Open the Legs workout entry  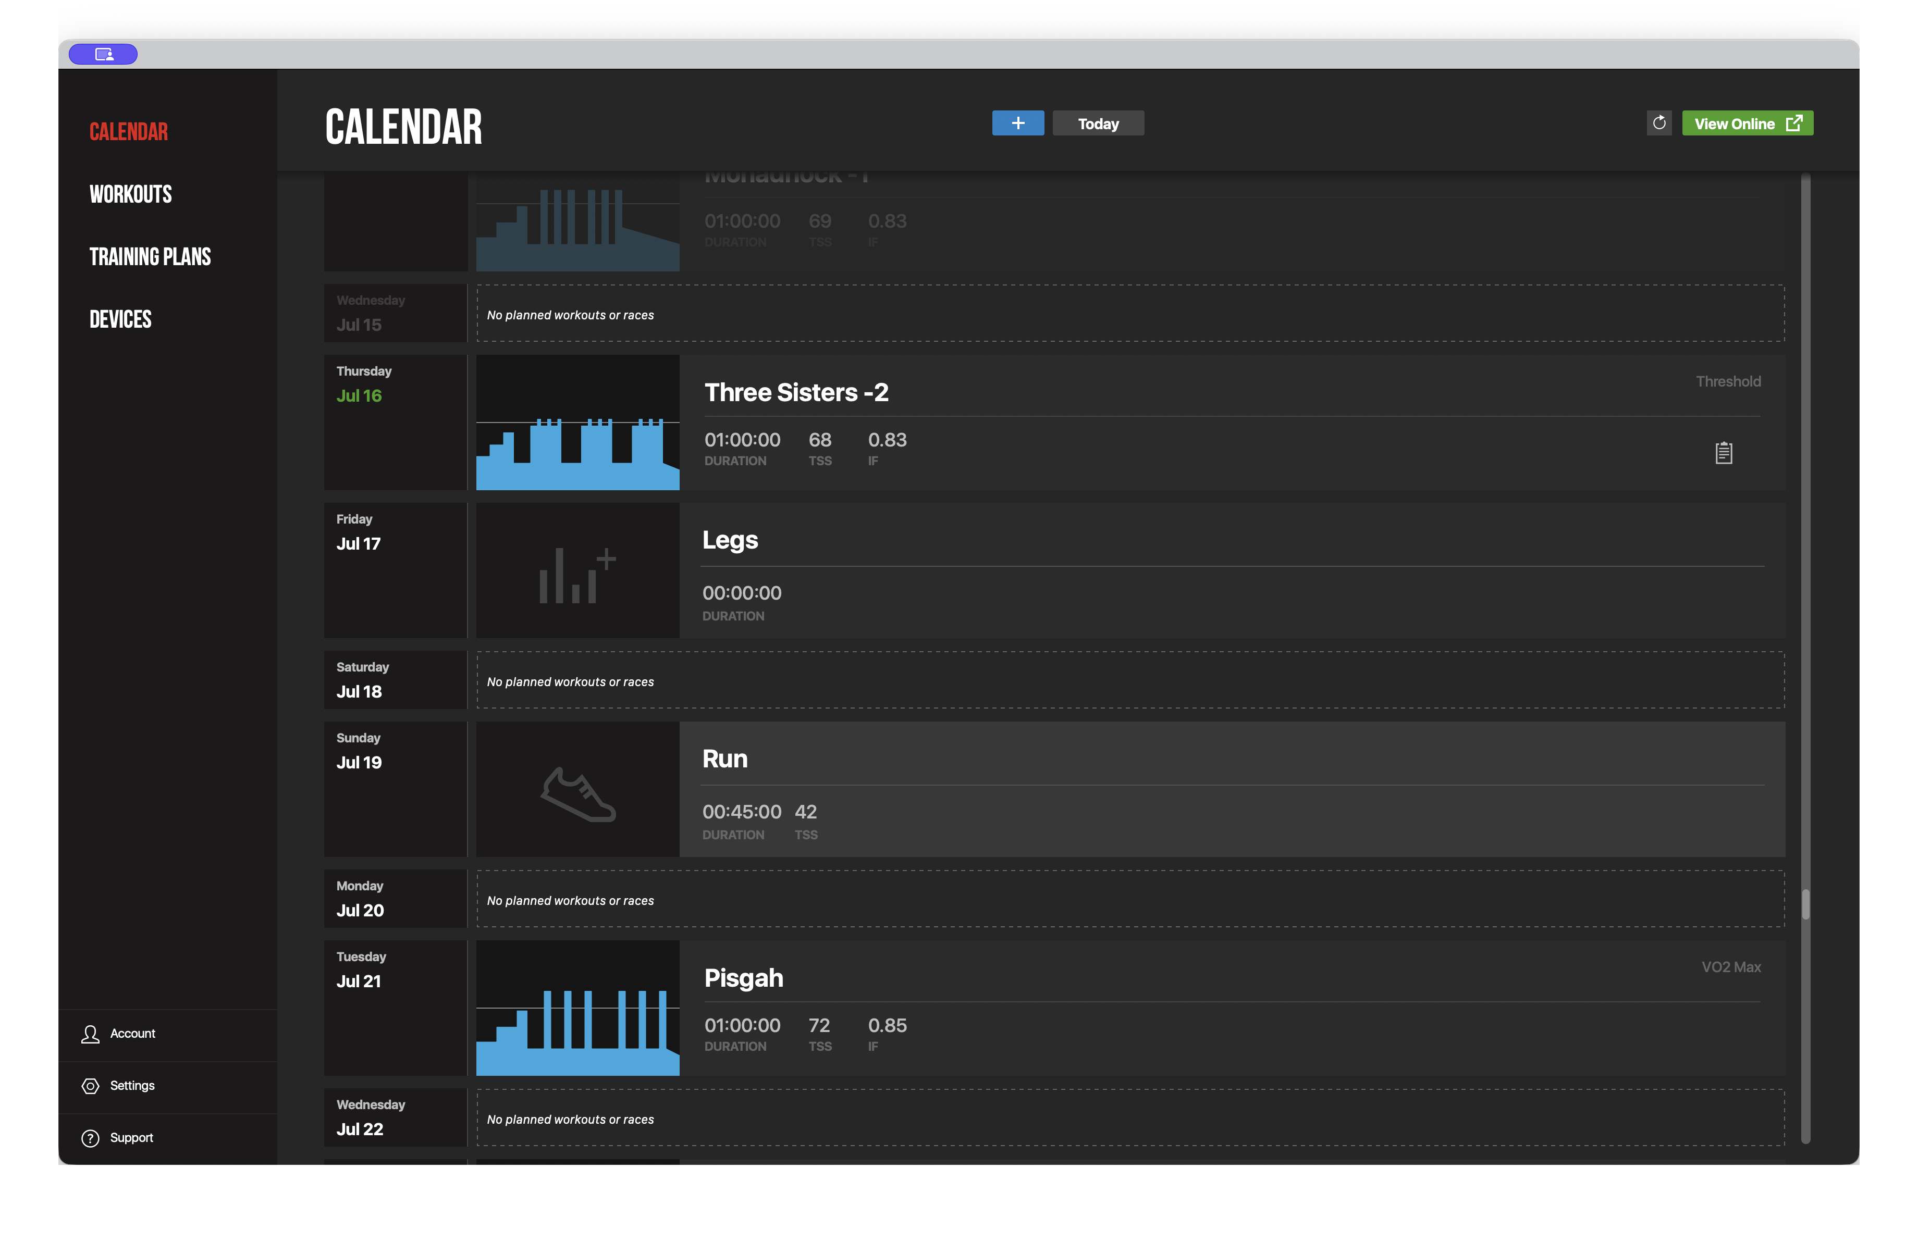point(1232,570)
